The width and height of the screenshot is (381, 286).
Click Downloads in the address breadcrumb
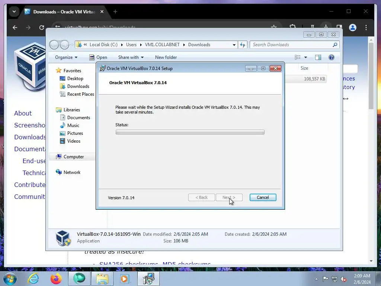click(199, 45)
